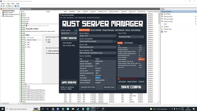
Task: Expand the Monitoramento tree node
Action: tap(1, 16)
